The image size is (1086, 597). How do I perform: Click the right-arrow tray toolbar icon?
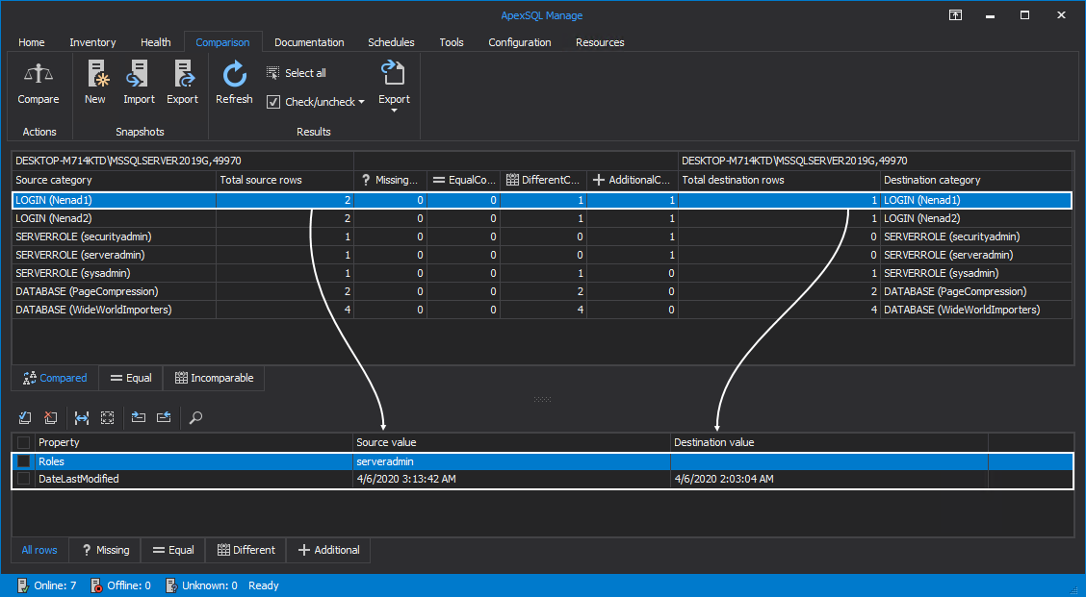click(x=139, y=417)
